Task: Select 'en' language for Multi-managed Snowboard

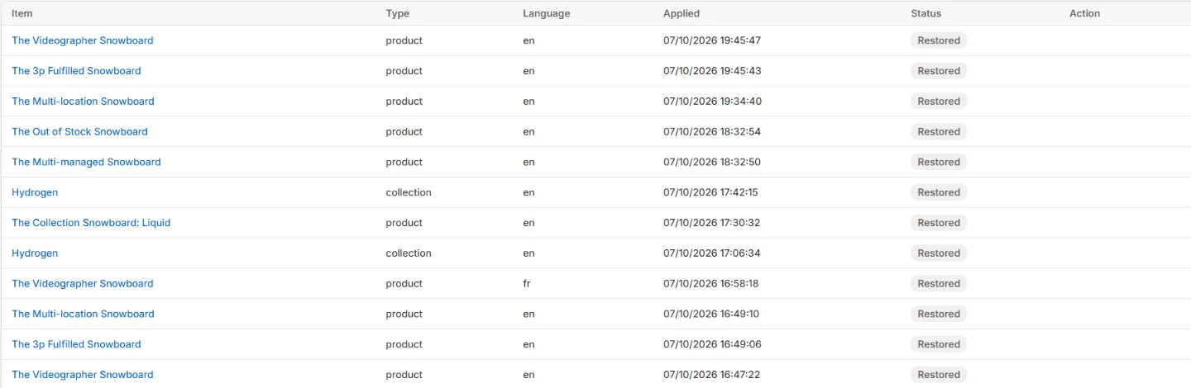Action: point(529,163)
